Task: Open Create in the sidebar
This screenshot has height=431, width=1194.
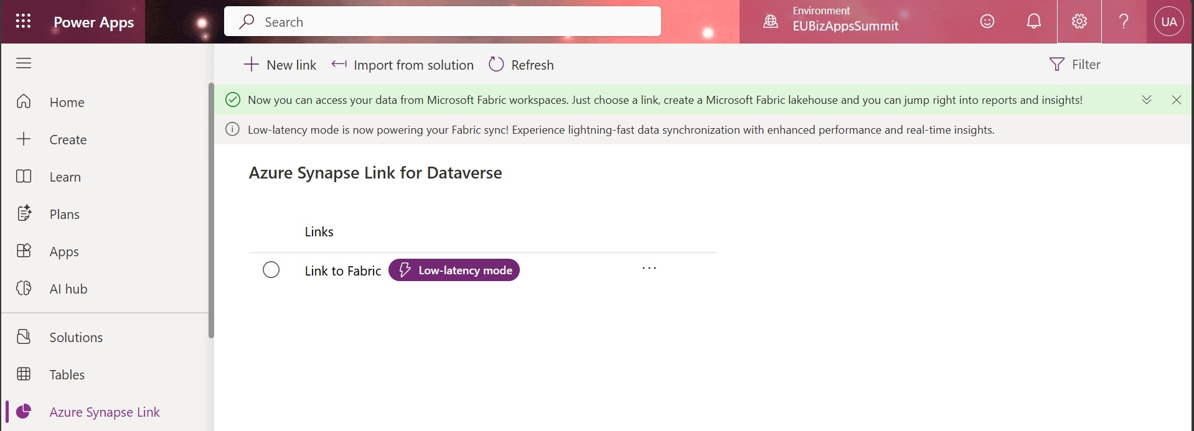Action: [106, 139]
